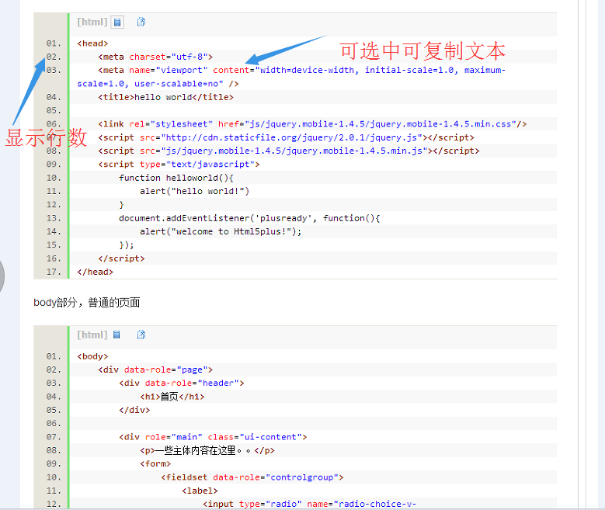Click line number 13. in head block
The width and height of the screenshot is (605, 510).
click(54, 218)
